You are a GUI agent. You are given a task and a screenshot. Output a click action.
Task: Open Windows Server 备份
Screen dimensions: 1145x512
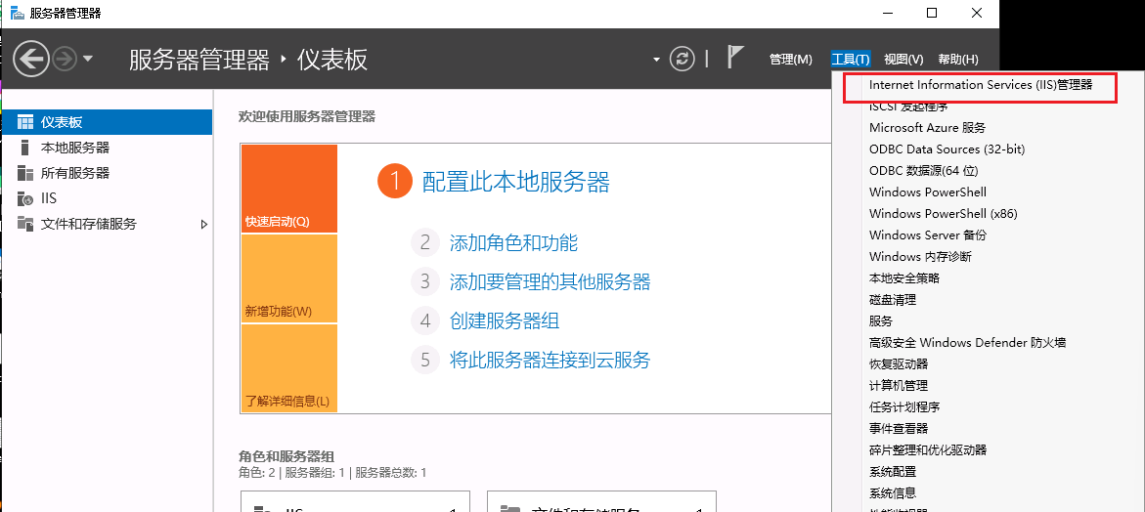[927, 235]
